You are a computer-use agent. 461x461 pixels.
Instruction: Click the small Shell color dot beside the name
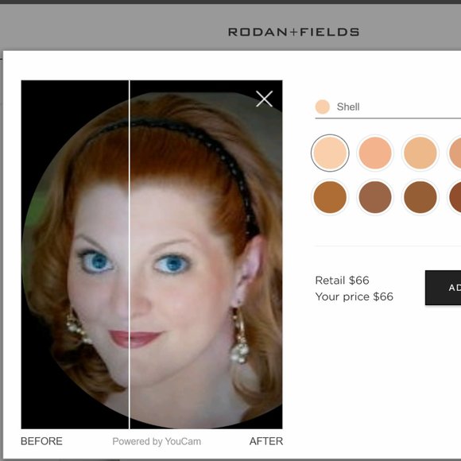coord(322,107)
